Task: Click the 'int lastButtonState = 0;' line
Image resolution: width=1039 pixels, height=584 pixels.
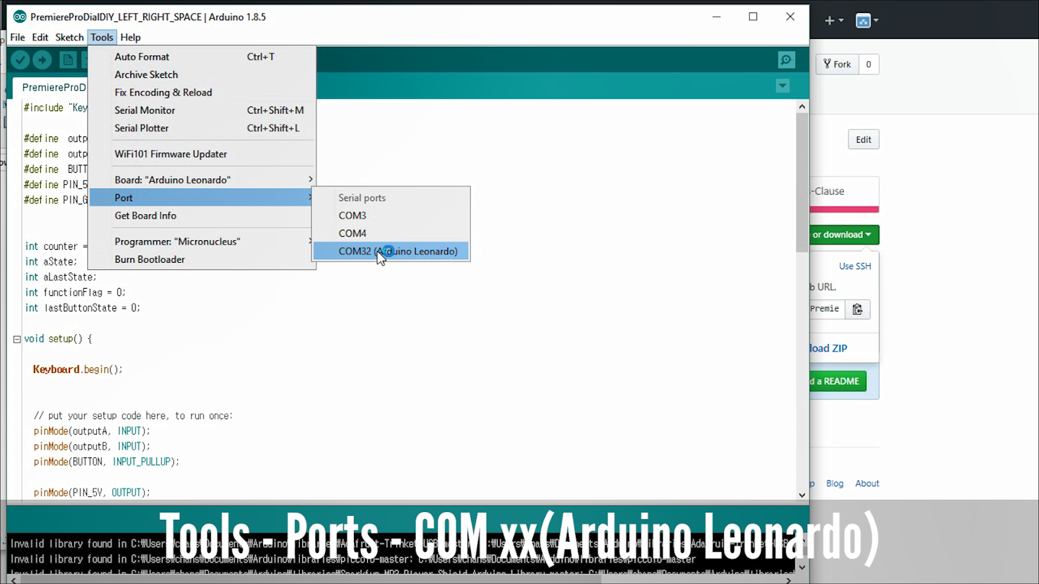Action: click(82, 308)
